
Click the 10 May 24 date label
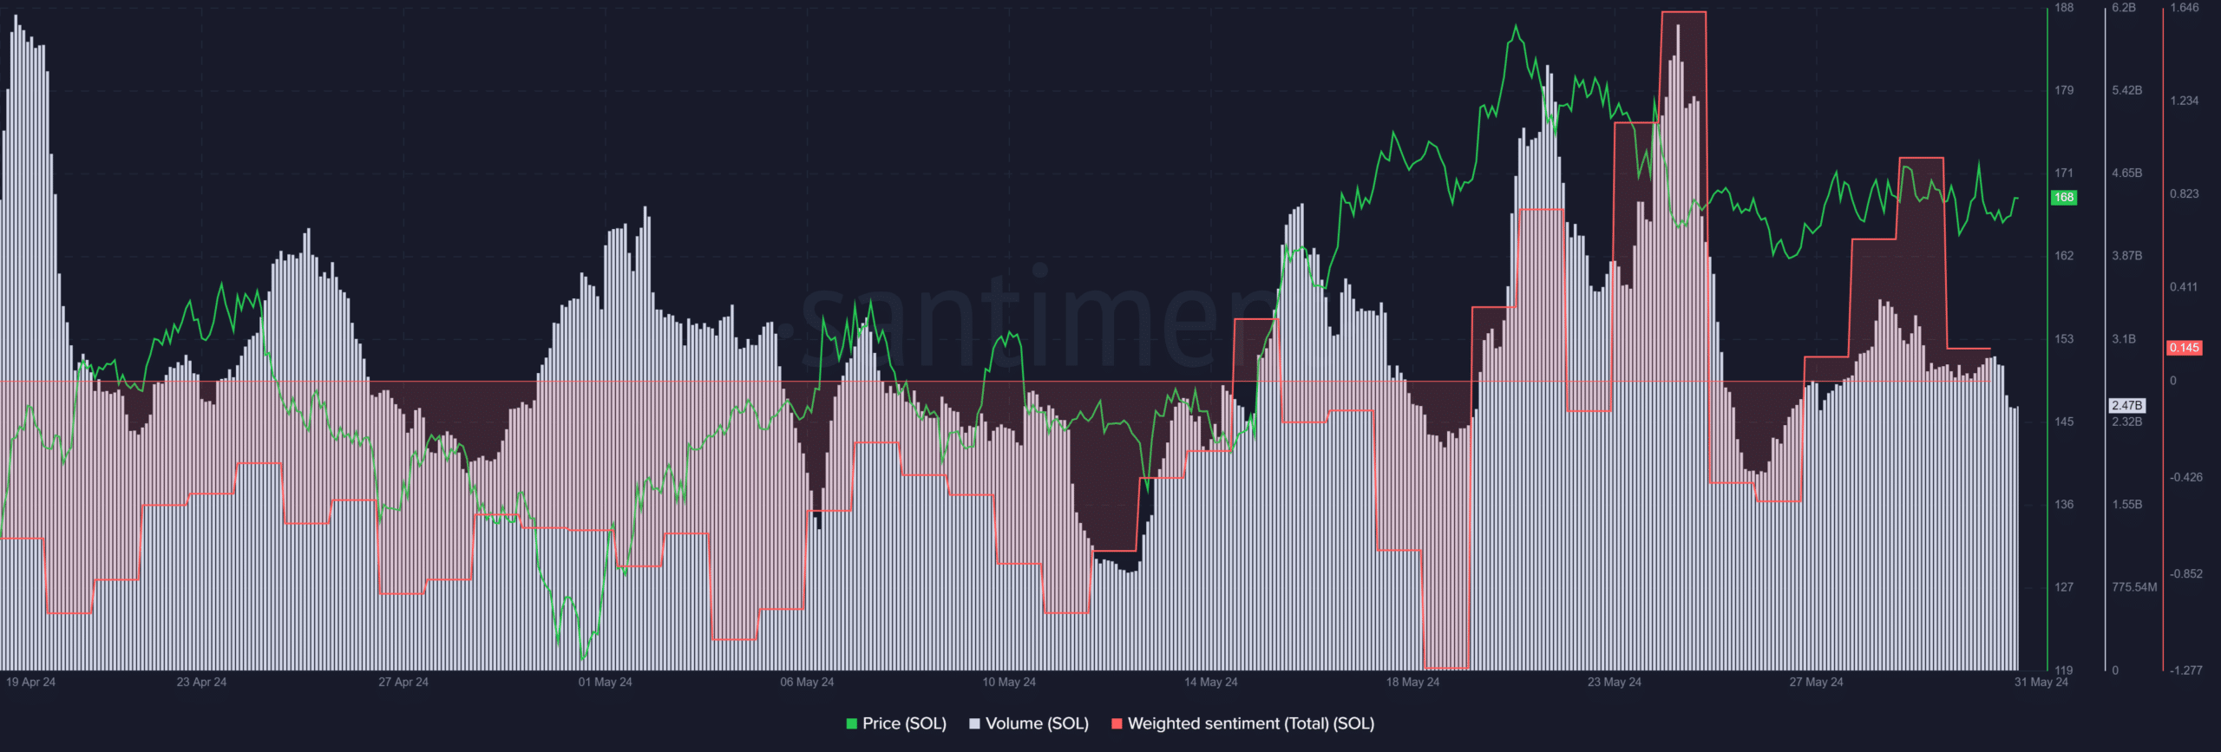pyautogui.click(x=1009, y=683)
